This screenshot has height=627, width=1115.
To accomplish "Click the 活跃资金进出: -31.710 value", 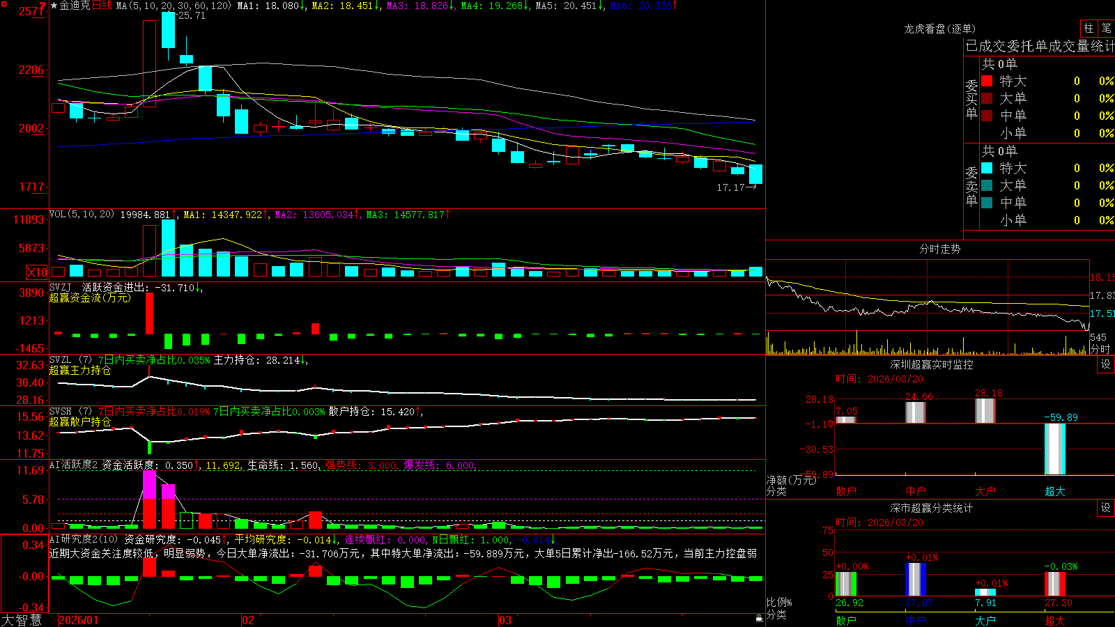I will 141,287.
